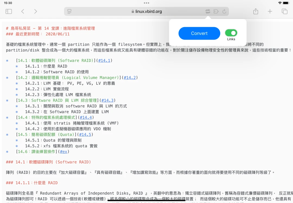
Task: Follow the #14.1 anchor link
Action: pyautogui.click(x=104, y=61)
